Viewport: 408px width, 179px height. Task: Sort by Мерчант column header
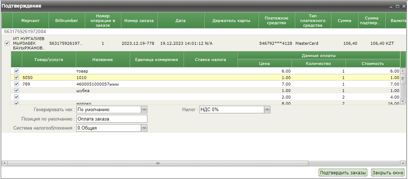coord(30,21)
